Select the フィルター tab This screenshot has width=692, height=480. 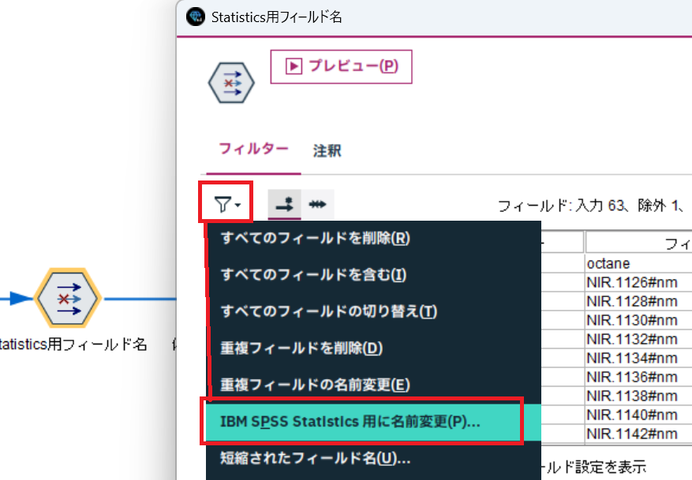(x=254, y=149)
